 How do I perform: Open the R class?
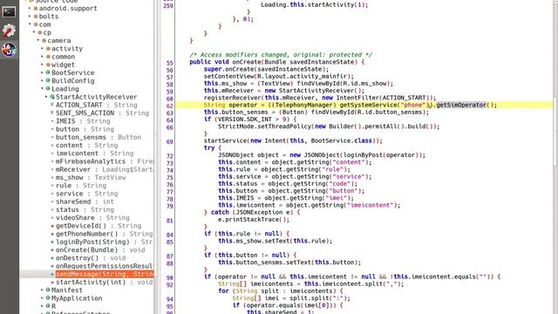point(53,306)
